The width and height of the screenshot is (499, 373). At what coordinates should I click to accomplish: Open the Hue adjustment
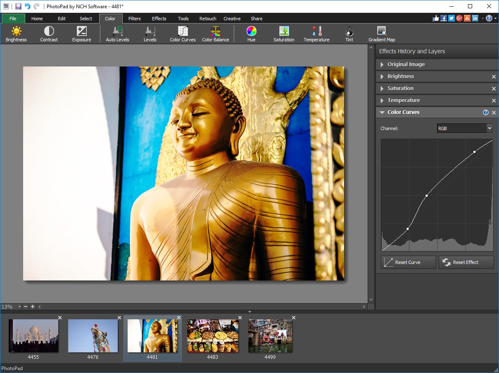point(251,33)
